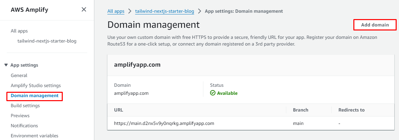Click the Branch column header
This screenshot has width=399, height=140.
pos(300,110)
